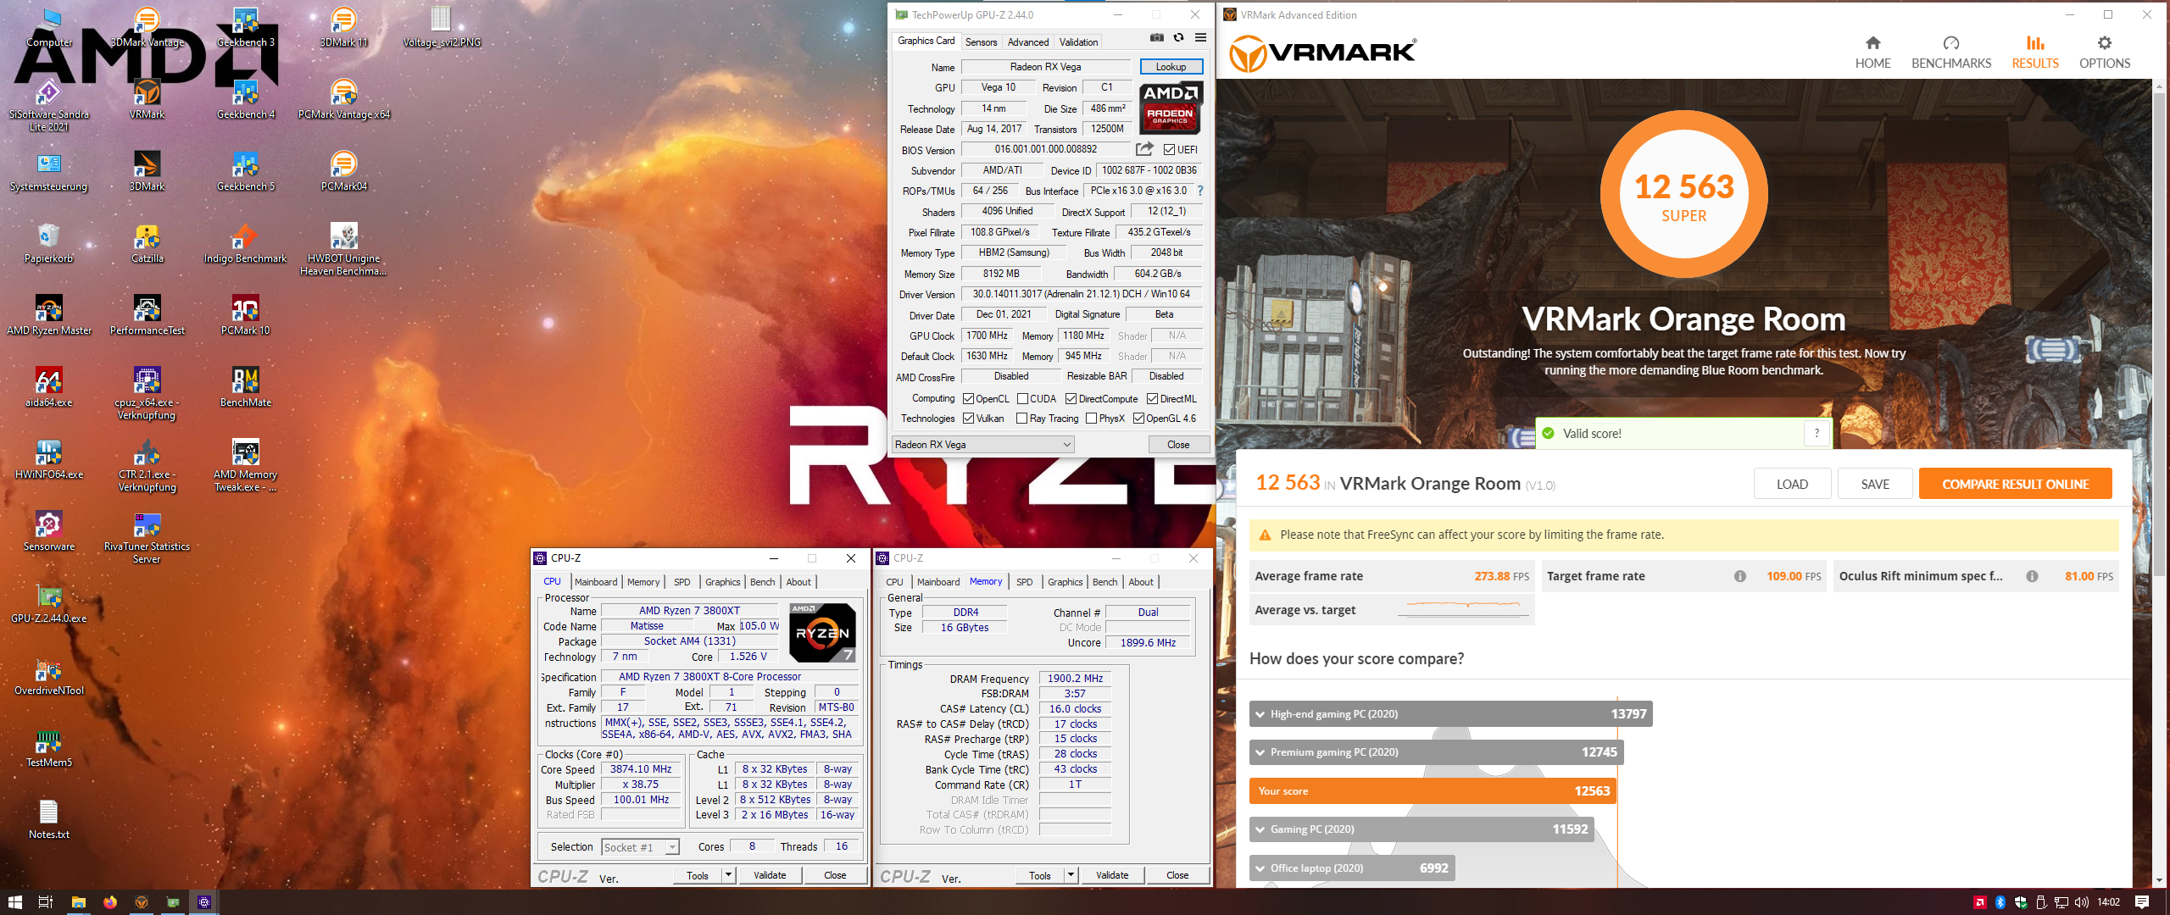Open Socket #1 selection dropdown in CPU-Z
Screen dimensions: 2170x915
click(640, 847)
